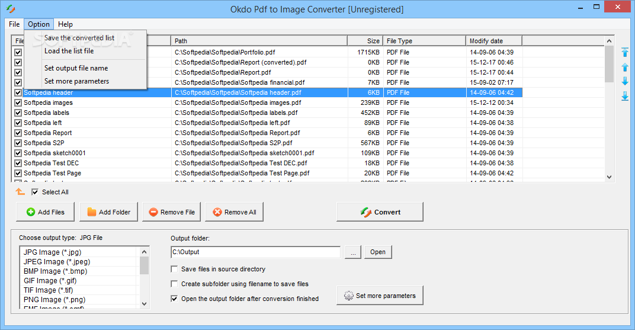Choose Save the converted list
635x330 pixels.
[x=85, y=38]
